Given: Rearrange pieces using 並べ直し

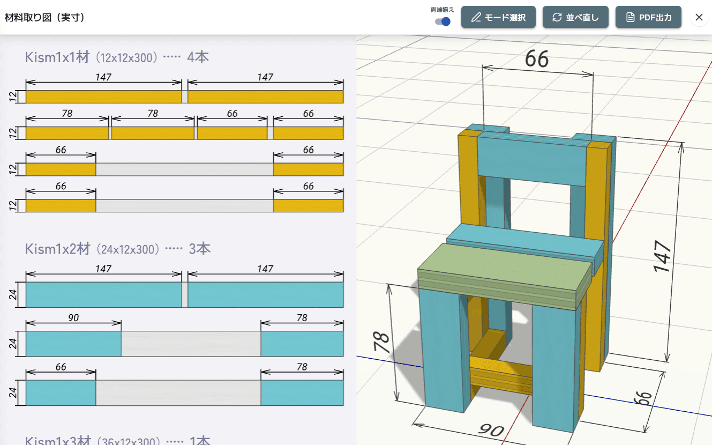Looking at the screenshot, I should (575, 17).
